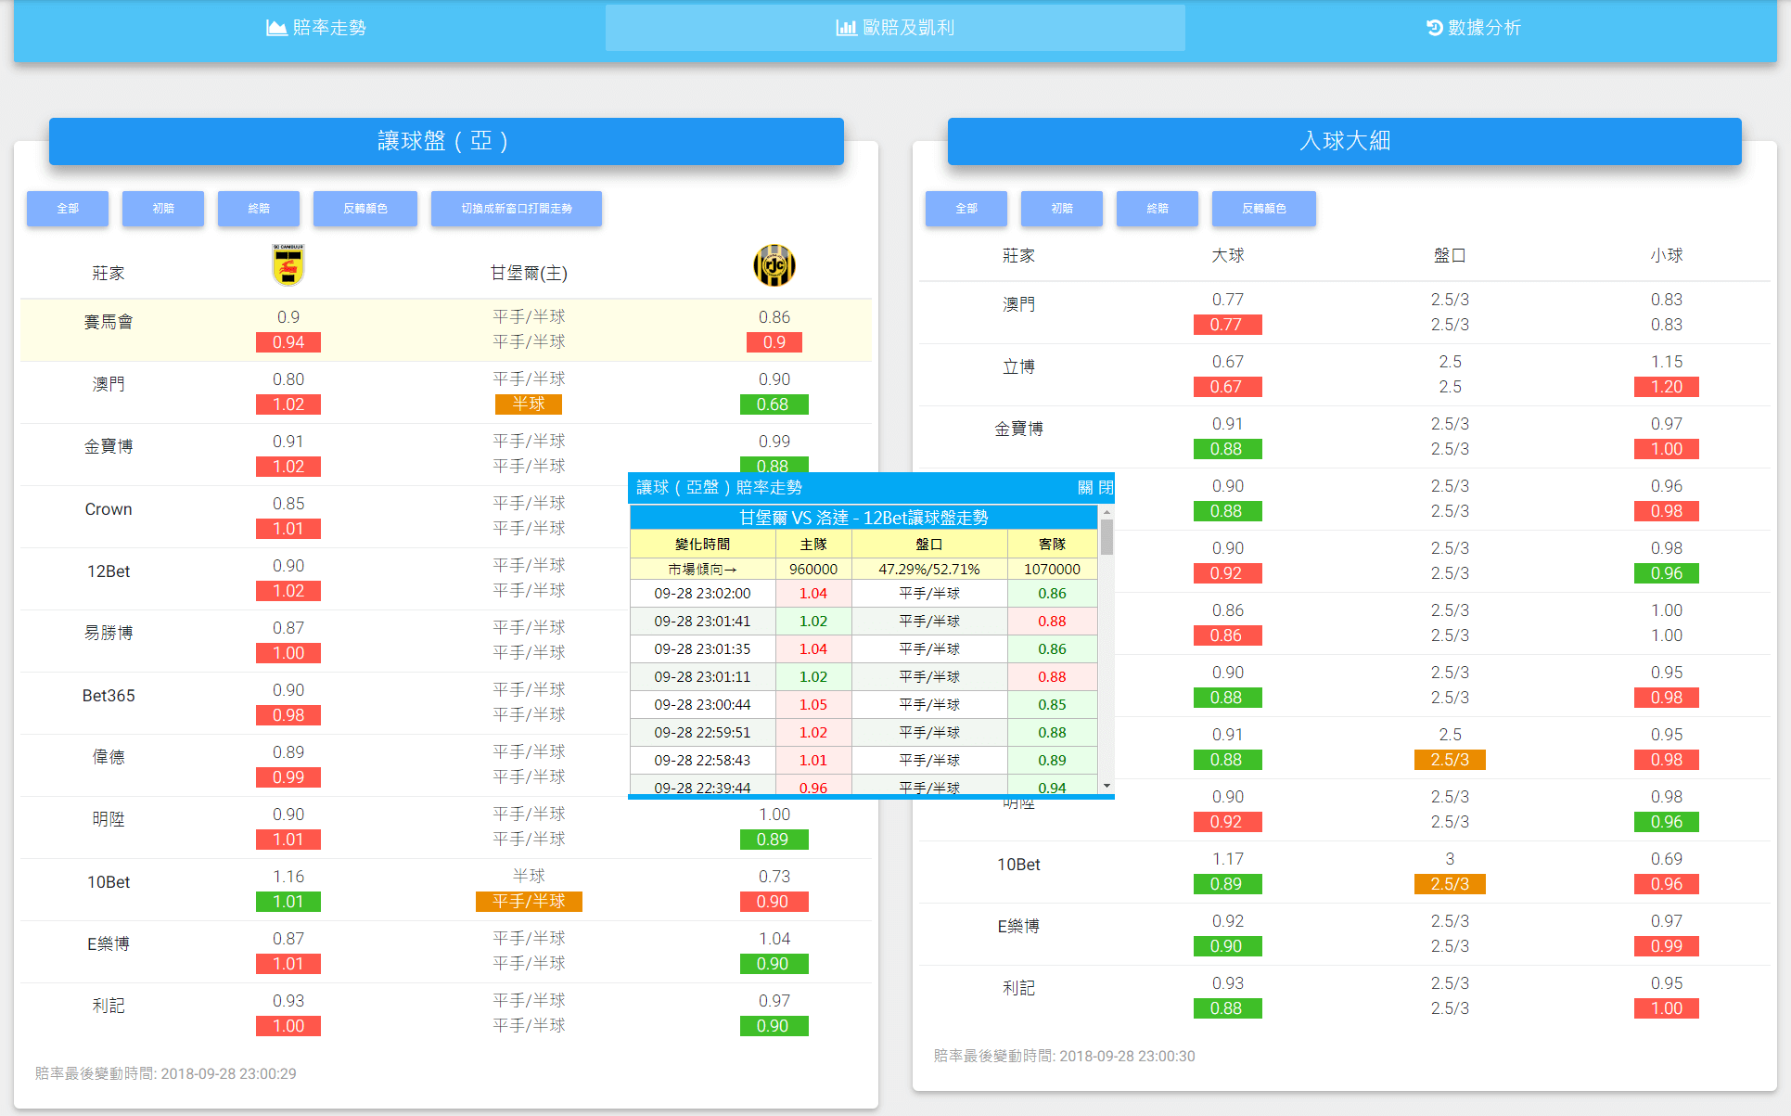
Task: Open the 賠率走勢 tab with chart icon
Action: coord(316,28)
